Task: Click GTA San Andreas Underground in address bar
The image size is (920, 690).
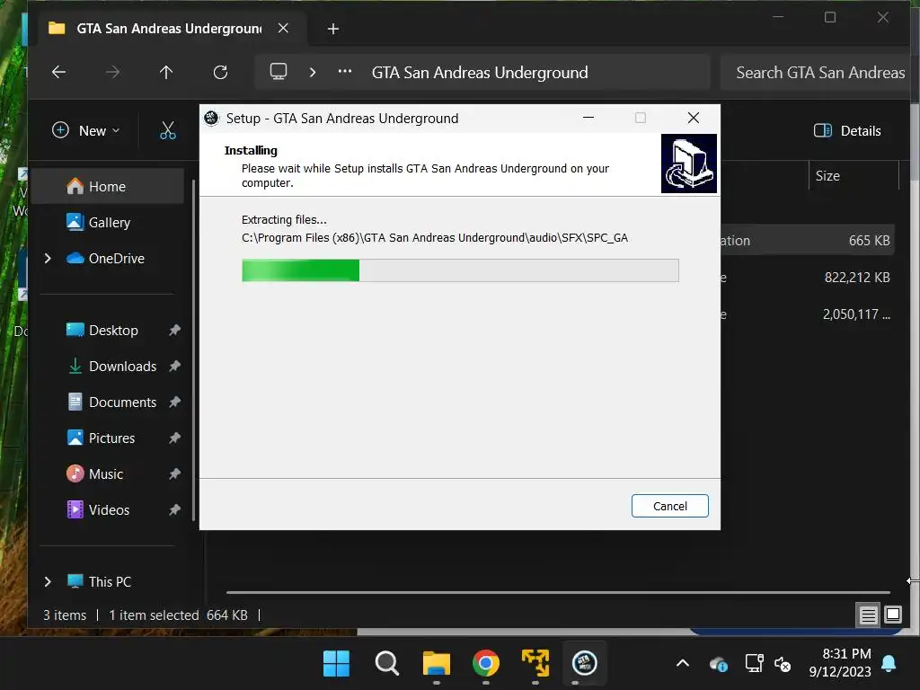Action: tap(480, 72)
